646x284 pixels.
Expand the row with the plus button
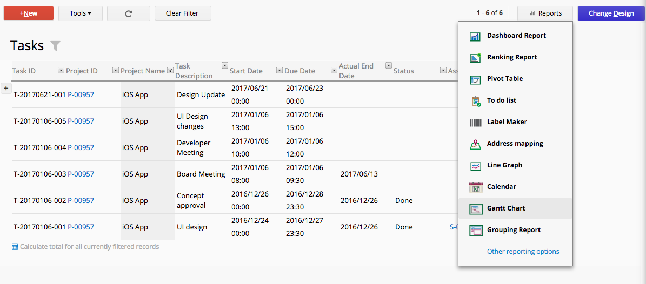coord(6,88)
